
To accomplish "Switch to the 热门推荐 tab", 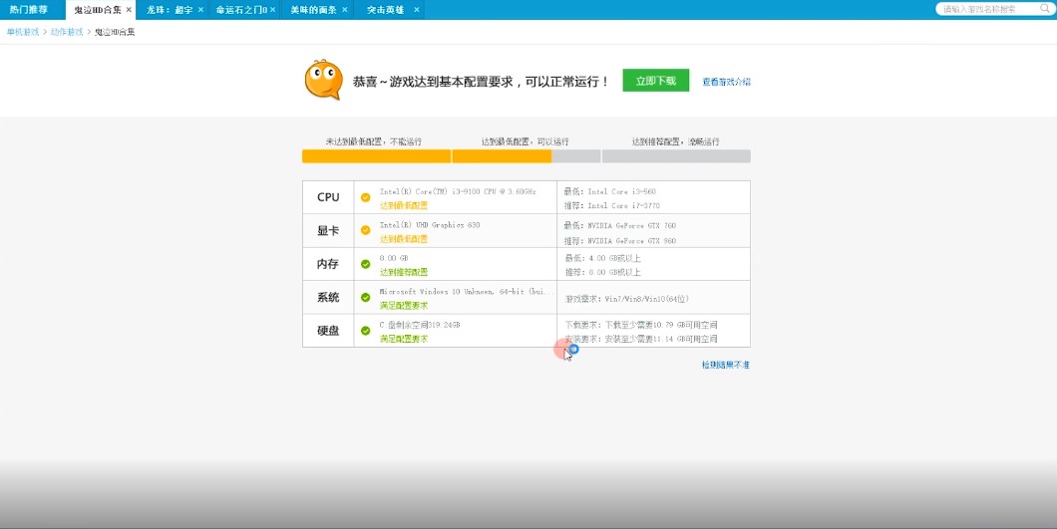I will click(28, 10).
